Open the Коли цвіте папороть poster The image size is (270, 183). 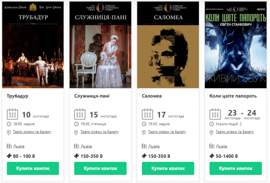(x=236, y=45)
